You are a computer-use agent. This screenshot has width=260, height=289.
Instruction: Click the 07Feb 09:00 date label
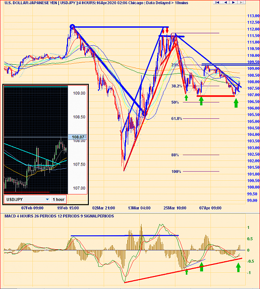click(32, 208)
